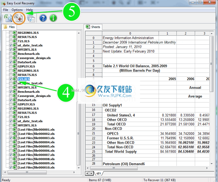This screenshot has width=218, height=182.
Task: Toggle checkbox for [Lost Files]file000007.xls
Action: pos(11,155)
